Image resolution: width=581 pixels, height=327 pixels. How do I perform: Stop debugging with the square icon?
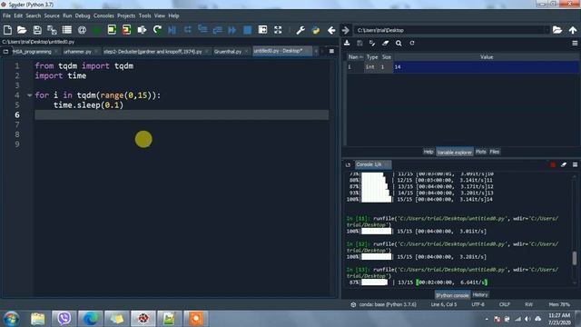(247, 30)
